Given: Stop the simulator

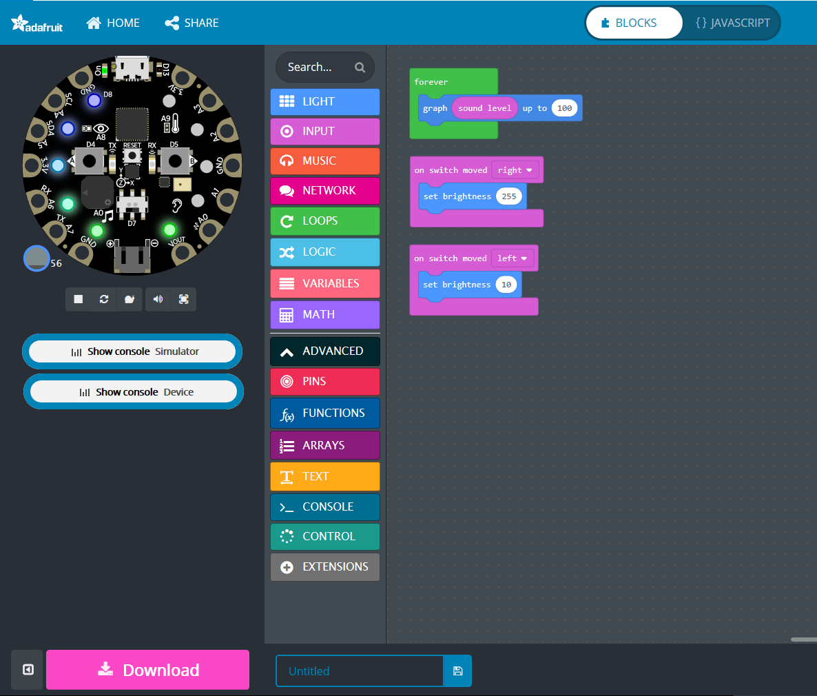Looking at the screenshot, I should (78, 299).
